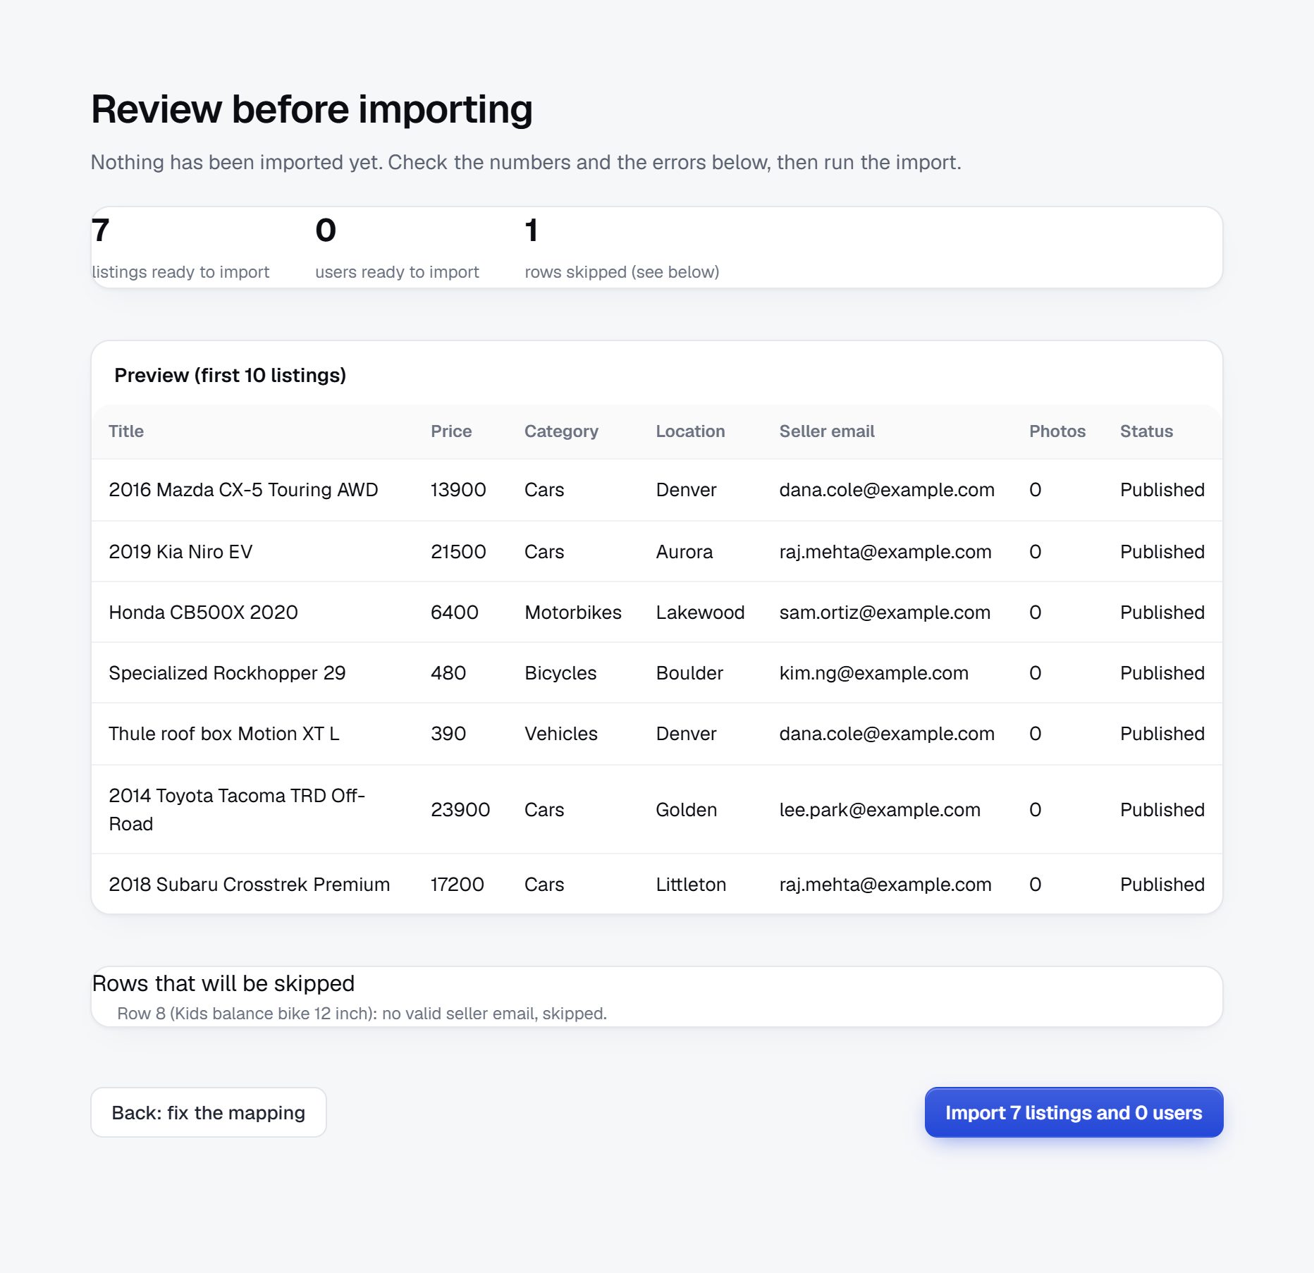Select the price value 13900
The image size is (1314, 1273).
click(458, 490)
